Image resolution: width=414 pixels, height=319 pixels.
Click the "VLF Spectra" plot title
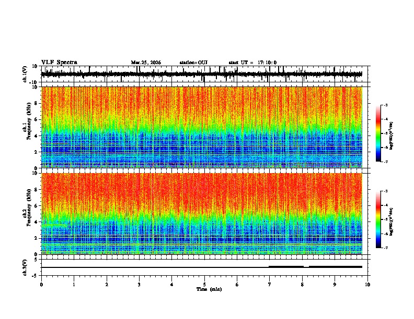(59, 63)
